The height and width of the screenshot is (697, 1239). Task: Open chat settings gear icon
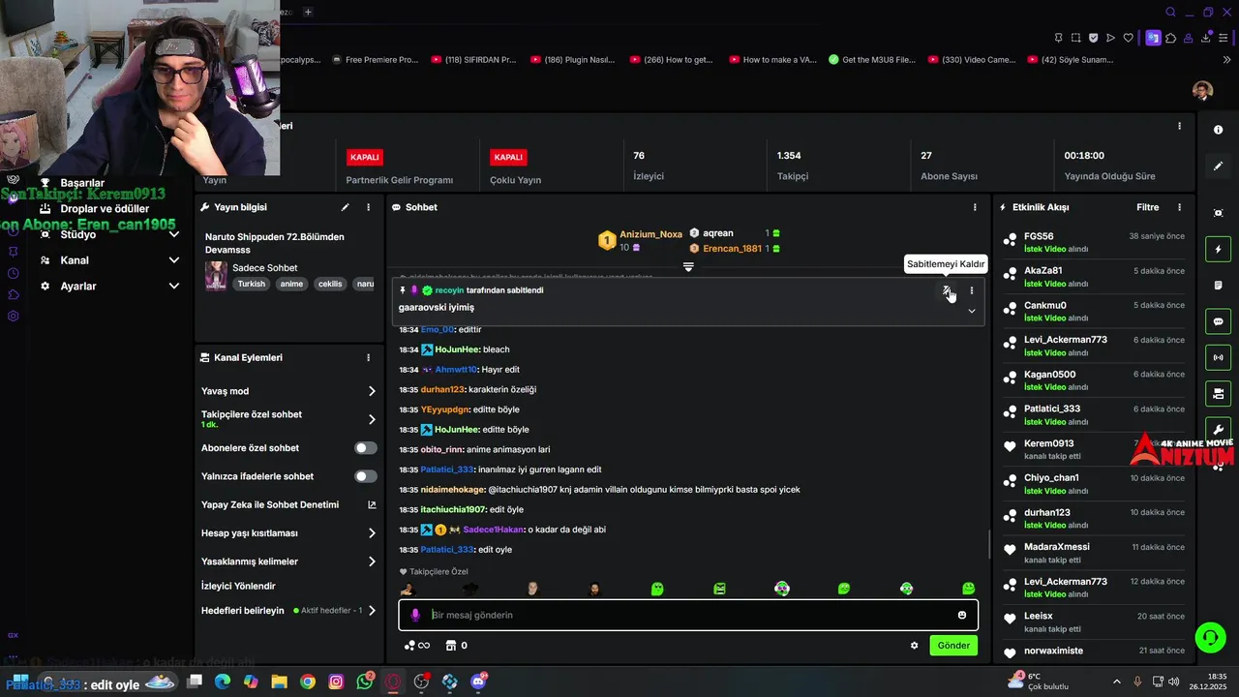pyautogui.click(x=914, y=646)
